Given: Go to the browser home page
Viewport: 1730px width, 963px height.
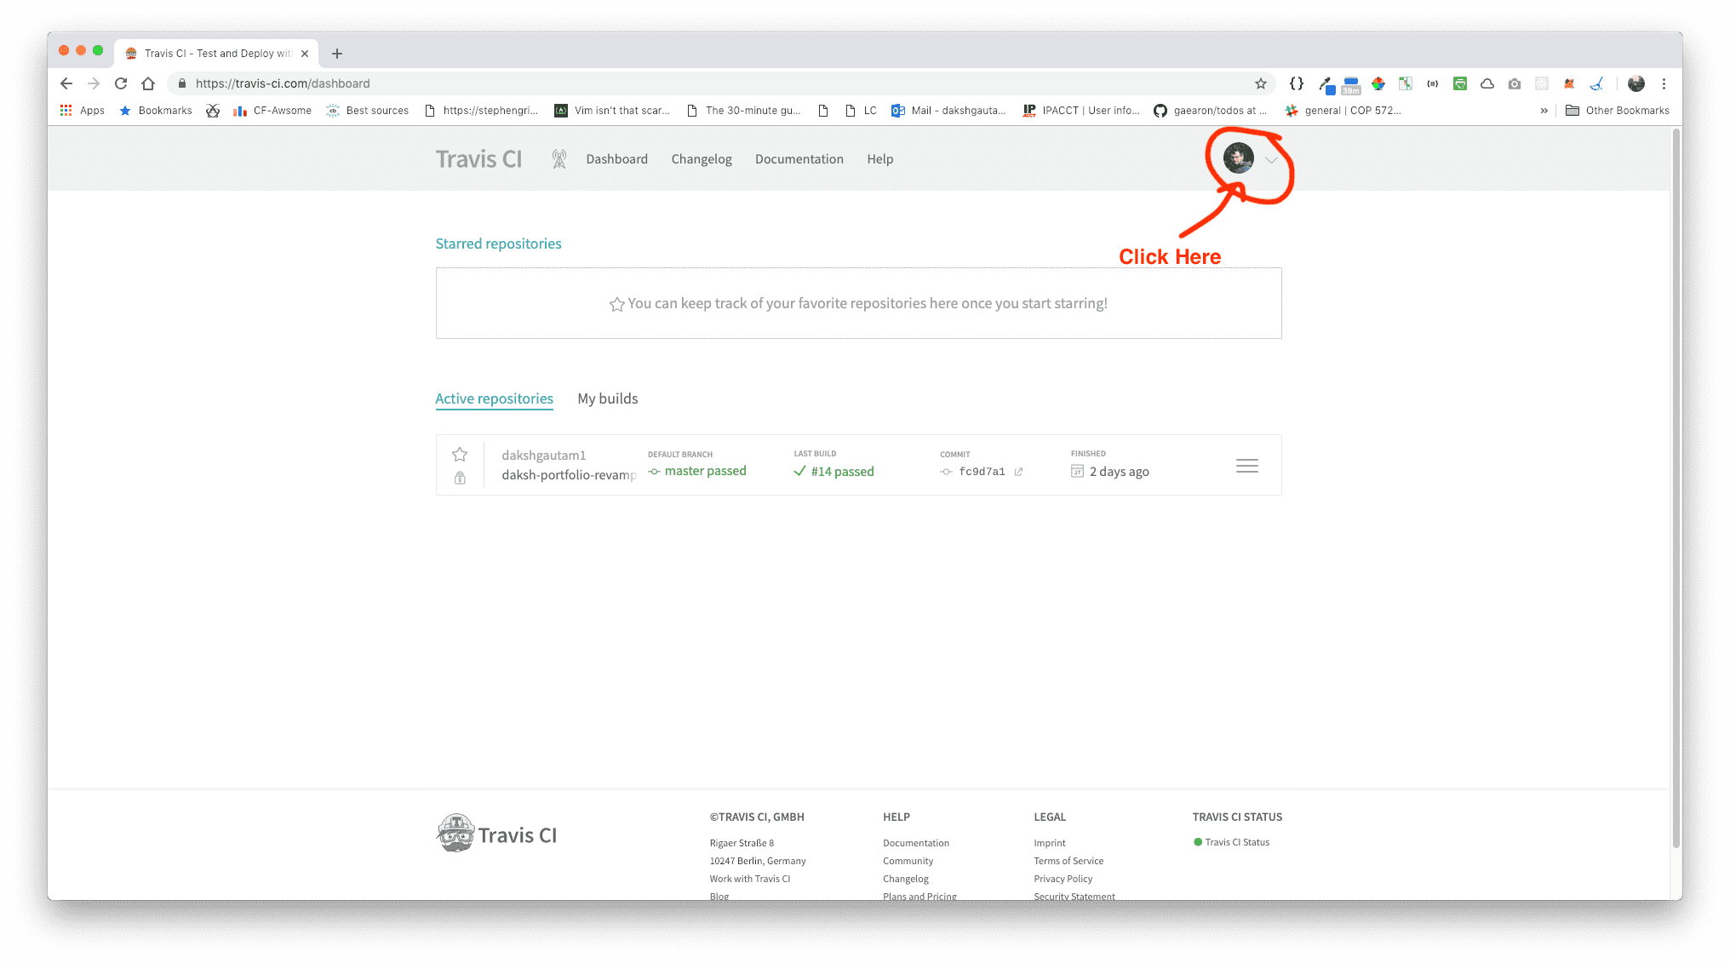Looking at the screenshot, I should click(x=148, y=83).
